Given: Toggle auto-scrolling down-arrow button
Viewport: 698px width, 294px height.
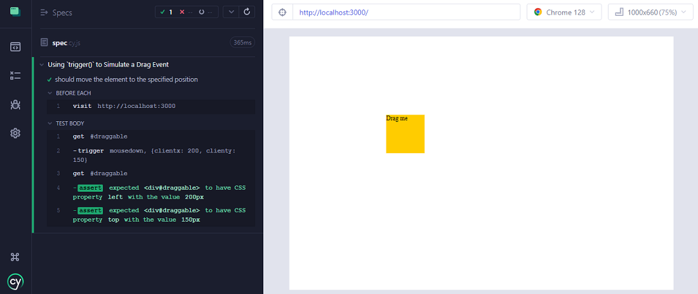Looking at the screenshot, I should [230, 12].
